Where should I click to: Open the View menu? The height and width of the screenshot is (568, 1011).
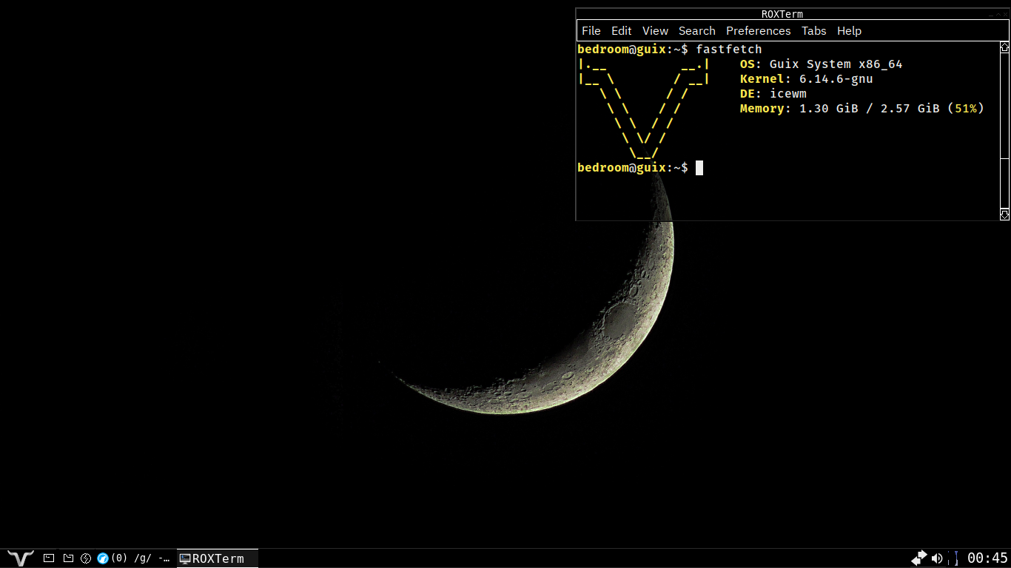pos(655,31)
